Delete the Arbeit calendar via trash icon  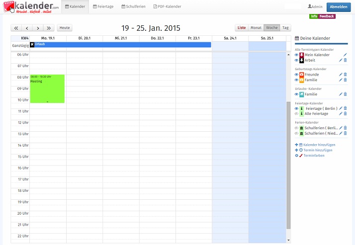345,60
